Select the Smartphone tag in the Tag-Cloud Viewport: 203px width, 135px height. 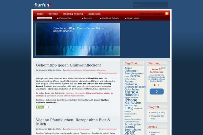(133, 130)
